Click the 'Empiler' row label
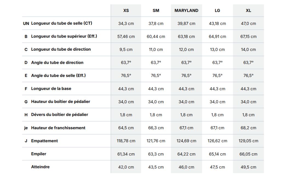The height and width of the screenshot is (178, 285). tap(39, 154)
